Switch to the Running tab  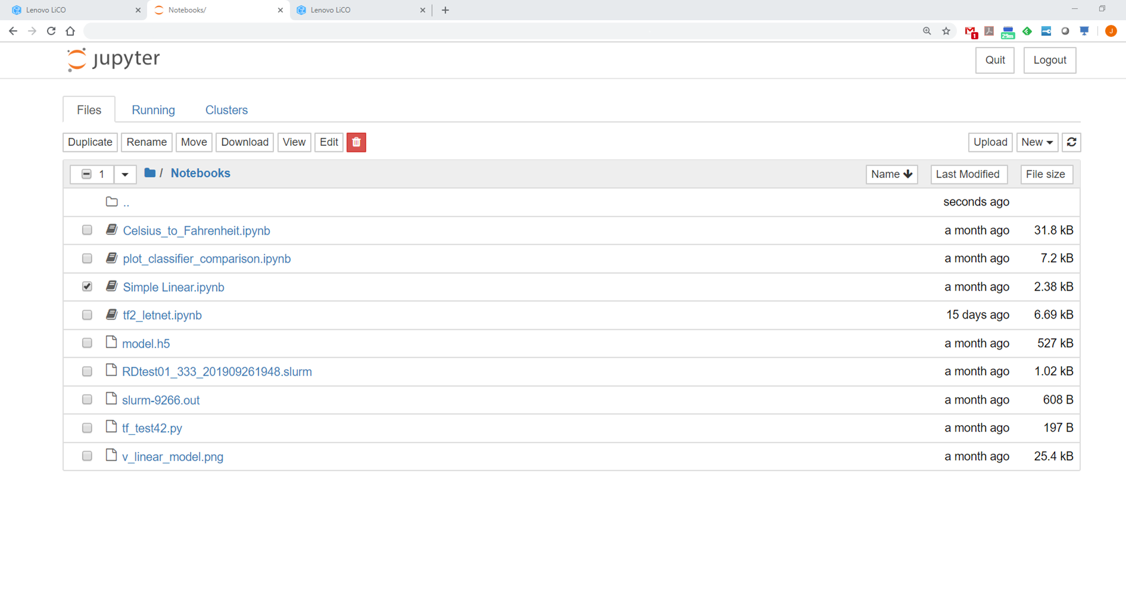coord(153,110)
